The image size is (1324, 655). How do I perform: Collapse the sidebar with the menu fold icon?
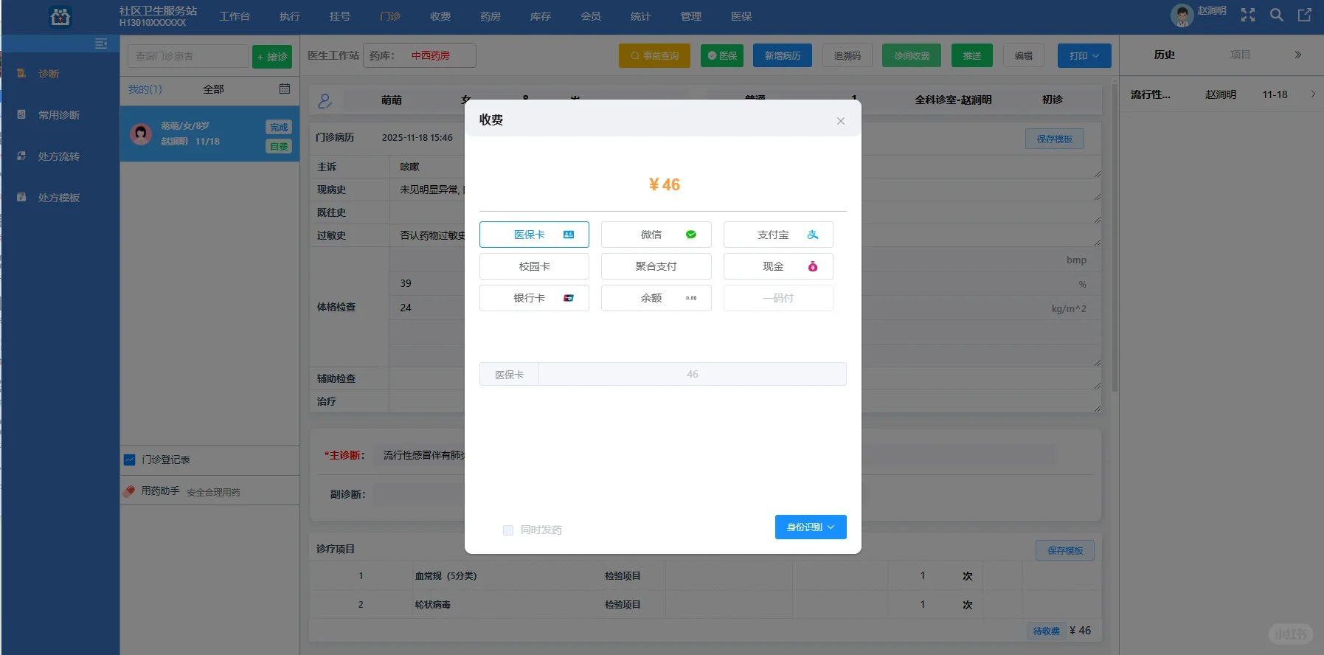point(101,44)
